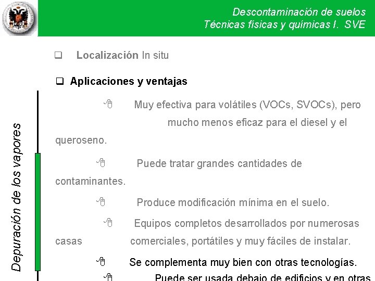Click the word queroseno

81,140
